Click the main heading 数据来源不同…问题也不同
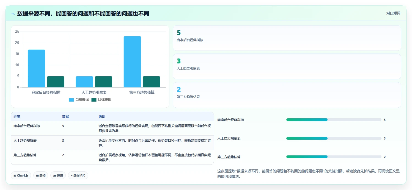The height and width of the screenshot is (190, 412). 83,13
